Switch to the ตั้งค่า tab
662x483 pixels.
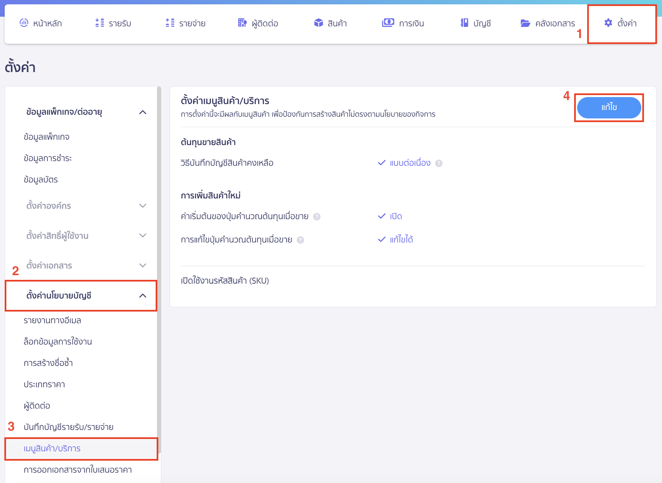click(622, 23)
